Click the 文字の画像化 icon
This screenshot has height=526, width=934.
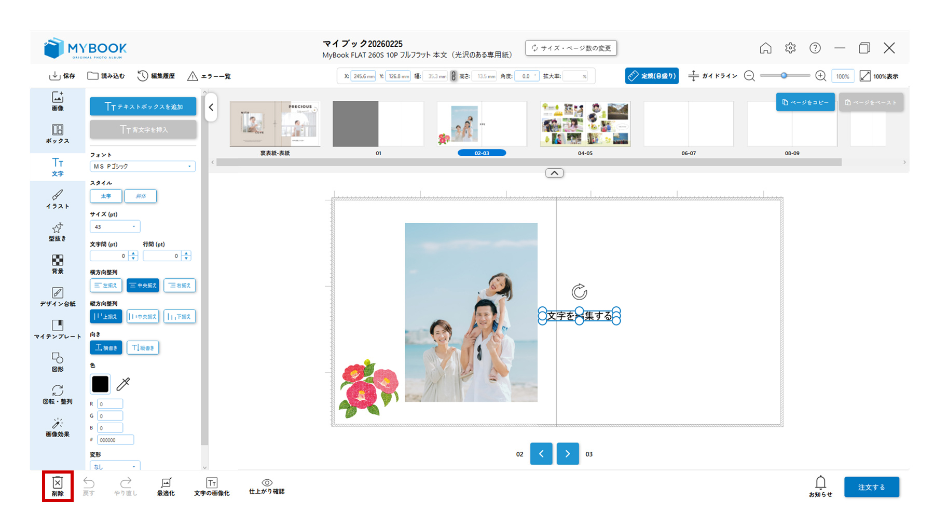(212, 487)
